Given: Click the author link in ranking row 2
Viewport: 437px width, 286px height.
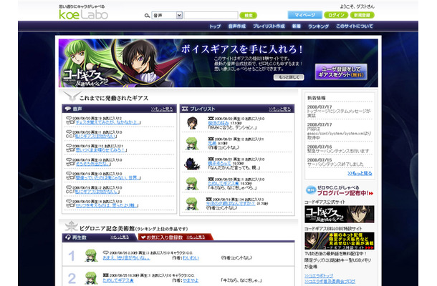Looking at the screenshot, I should tap(191, 280).
